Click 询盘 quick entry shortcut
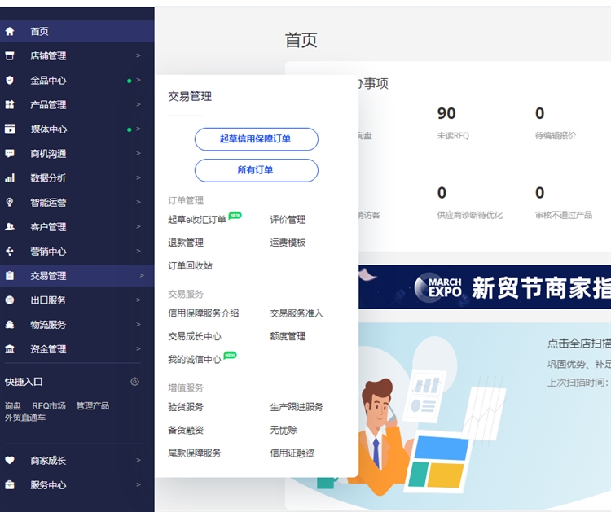The image size is (611, 512). [13, 405]
